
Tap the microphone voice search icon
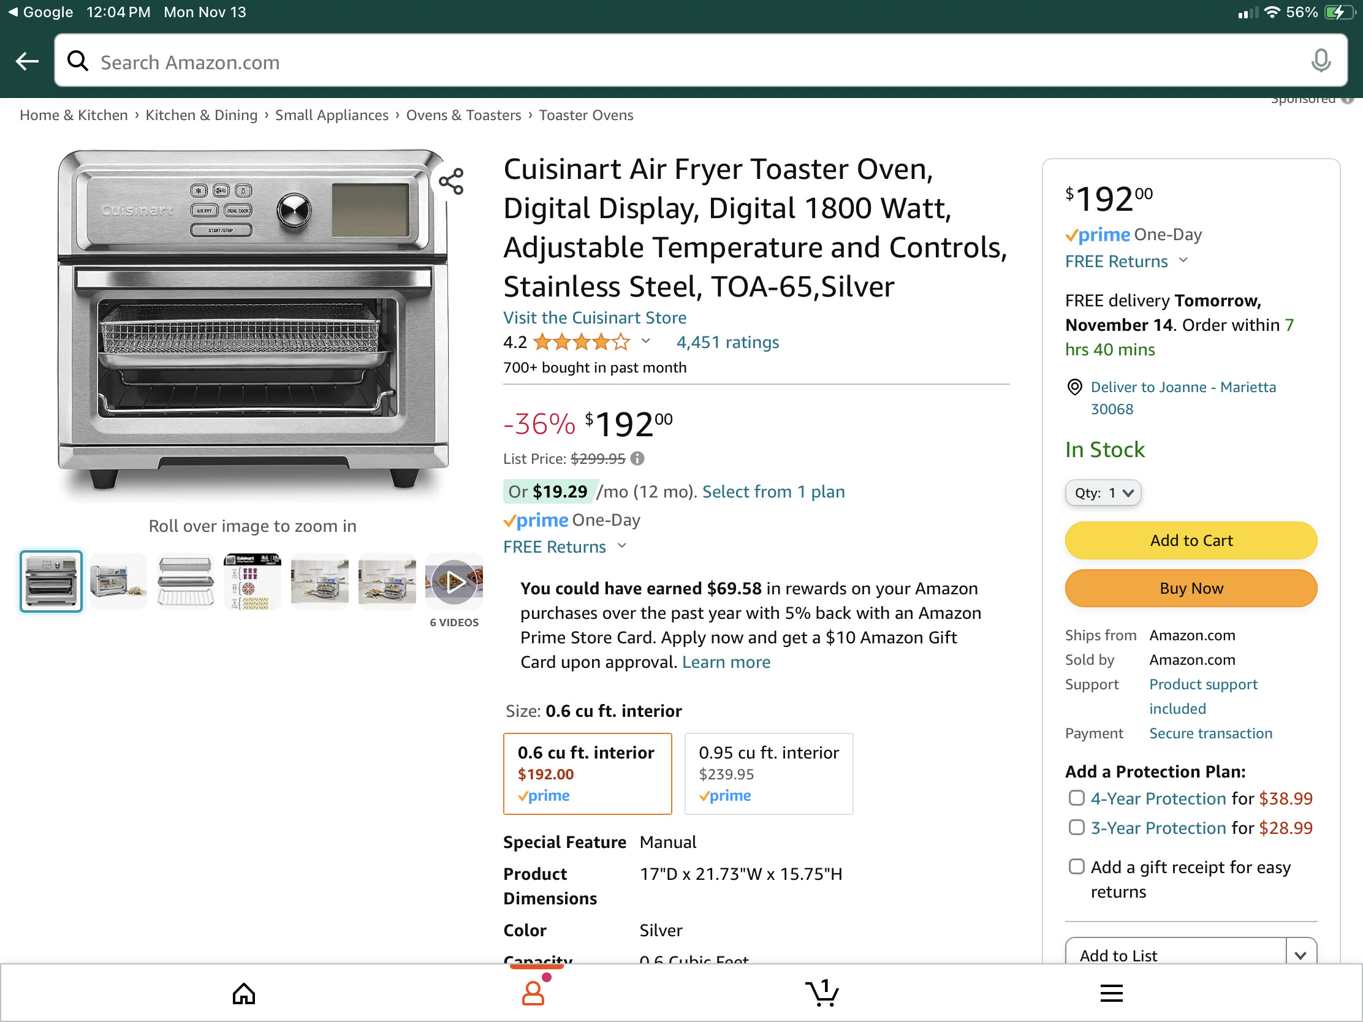tap(1320, 61)
